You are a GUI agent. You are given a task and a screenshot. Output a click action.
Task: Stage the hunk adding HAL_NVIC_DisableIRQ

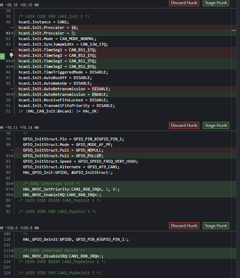click(216, 226)
